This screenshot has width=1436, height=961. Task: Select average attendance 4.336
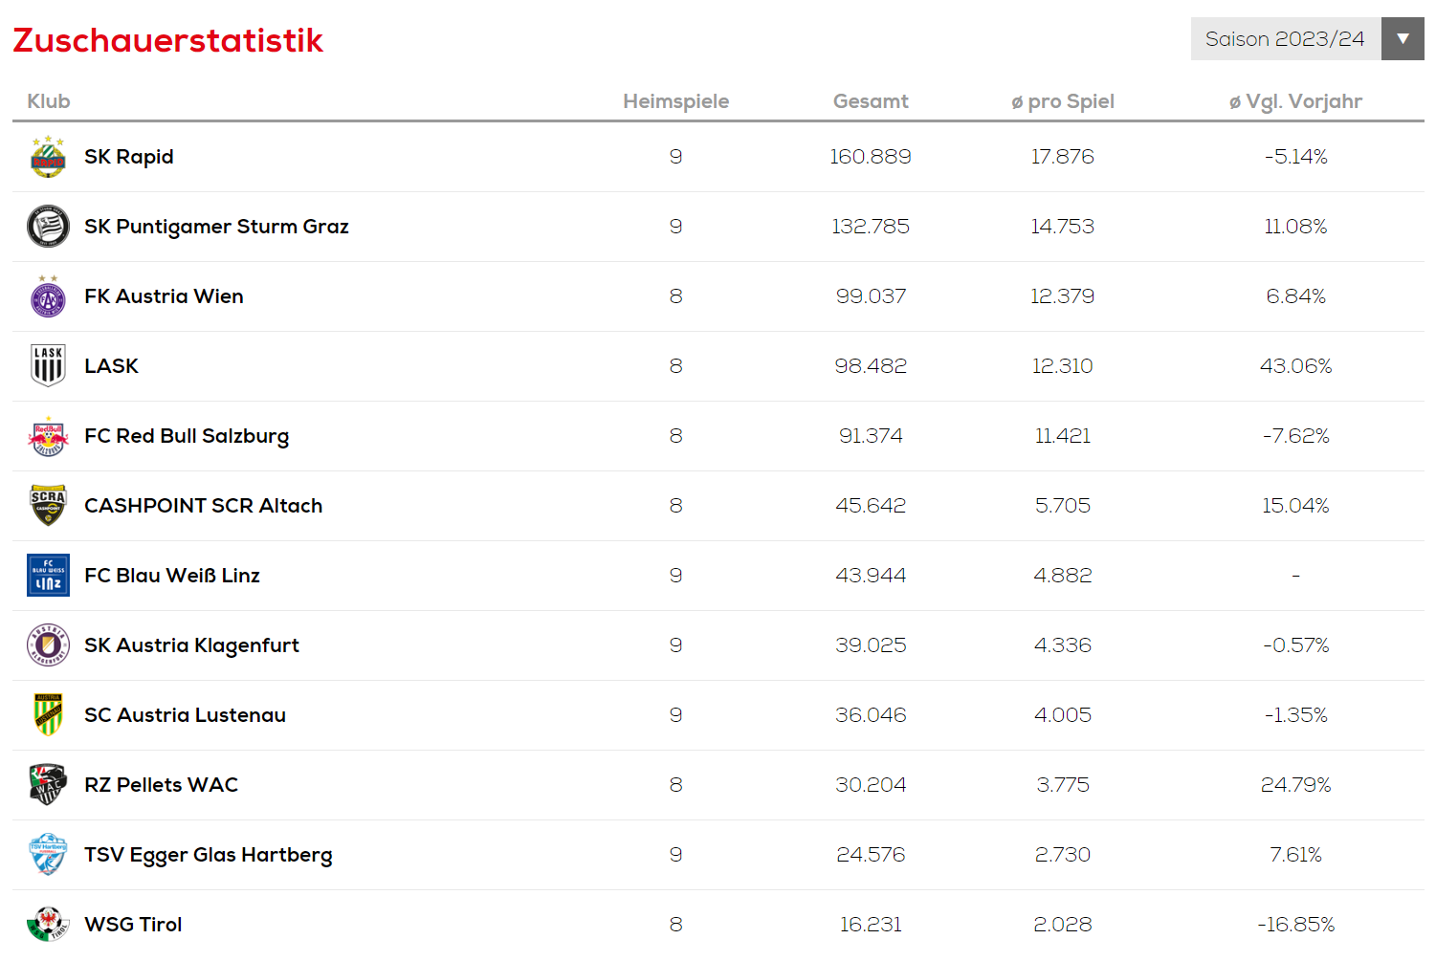click(1063, 645)
